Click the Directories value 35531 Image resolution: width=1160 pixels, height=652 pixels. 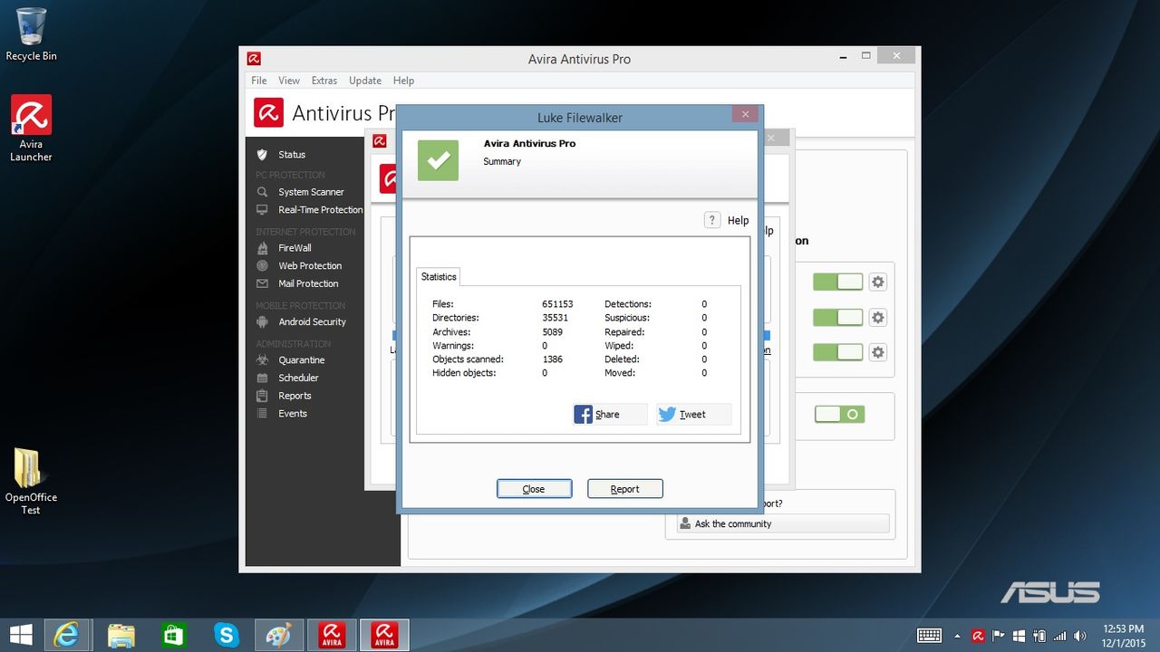pos(555,318)
